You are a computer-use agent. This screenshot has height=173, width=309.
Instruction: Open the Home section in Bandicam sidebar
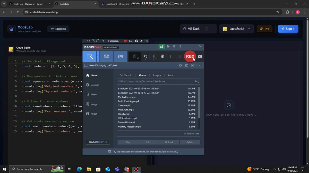point(92,75)
